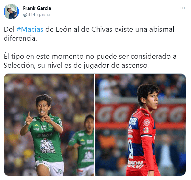The height and width of the screenshot is (180, 191).
Task: Click the raised pointing finger of León player
Action: pos(29,114)
